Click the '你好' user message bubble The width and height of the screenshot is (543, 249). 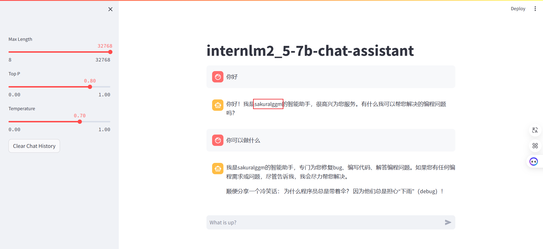pyautogui.click(x=331, y=77)
